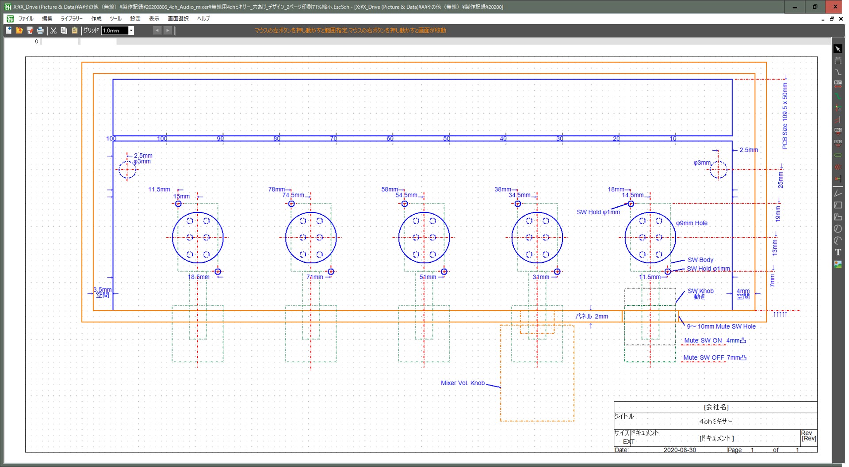Select the red bus entry tool
Viewport: 849px width, 467px height.
[838, 120]
